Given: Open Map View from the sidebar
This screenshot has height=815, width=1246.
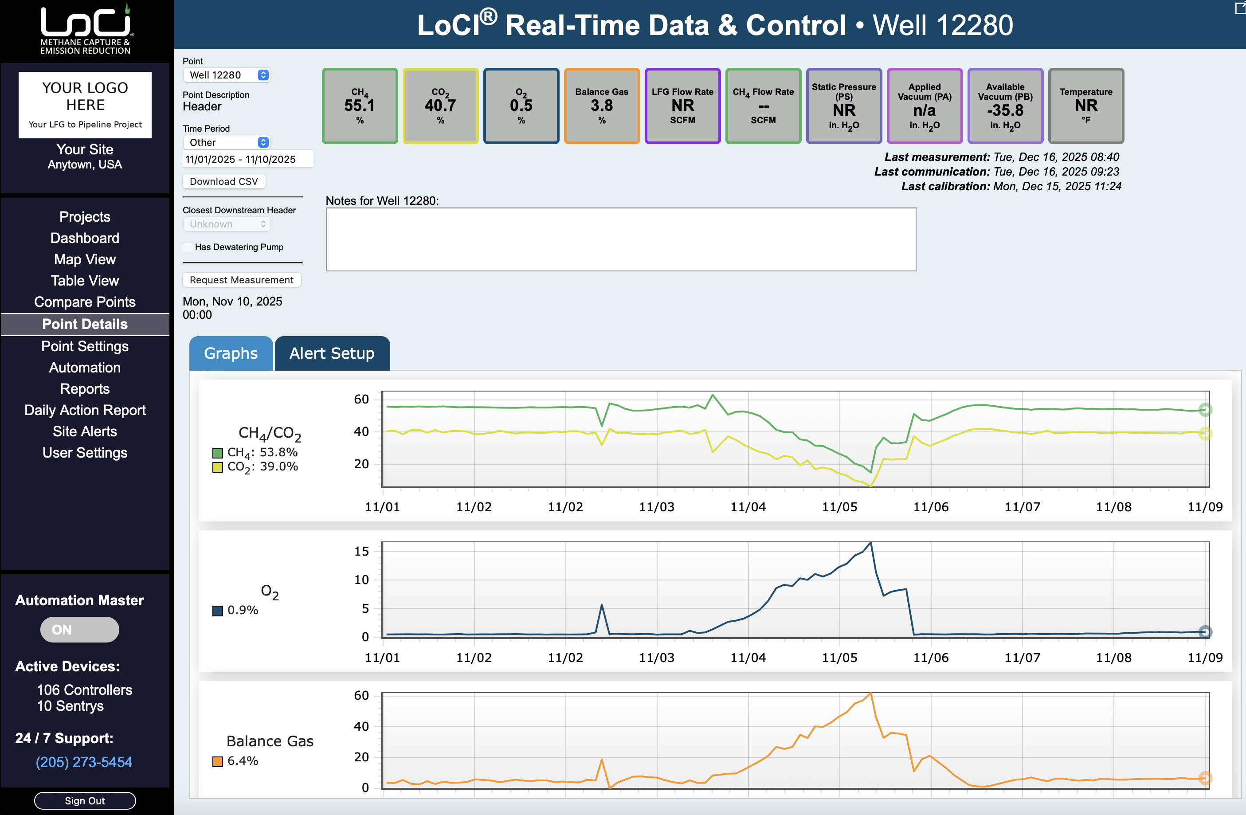Looking at the screenshot, I should click(85, 259).
